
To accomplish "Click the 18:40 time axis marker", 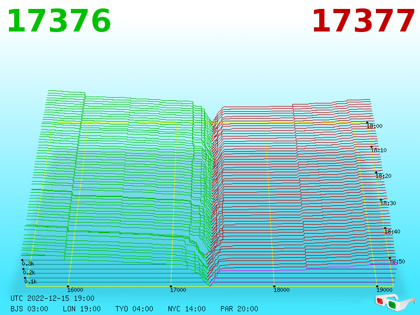I will point(392,232).
